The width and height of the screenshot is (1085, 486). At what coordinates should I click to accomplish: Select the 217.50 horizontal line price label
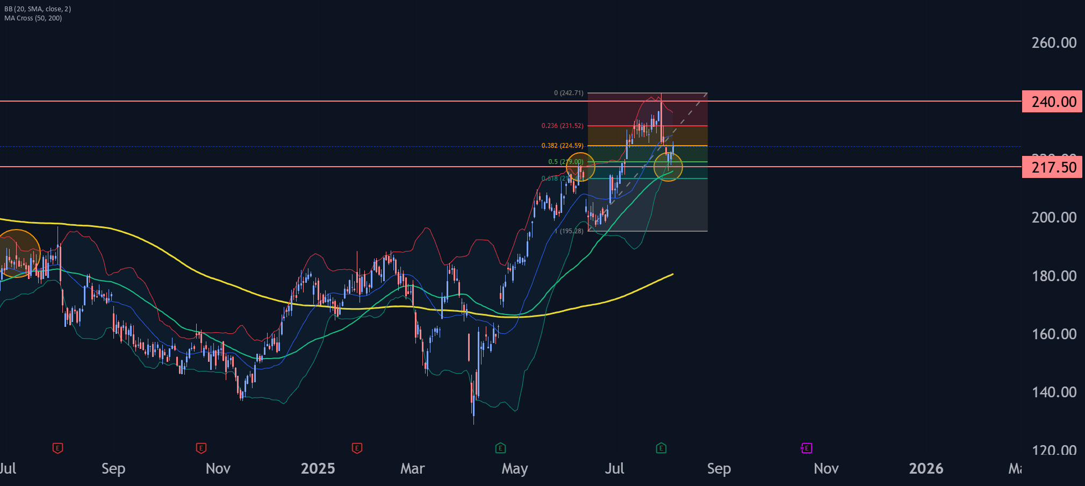(x=1052, y=167)
